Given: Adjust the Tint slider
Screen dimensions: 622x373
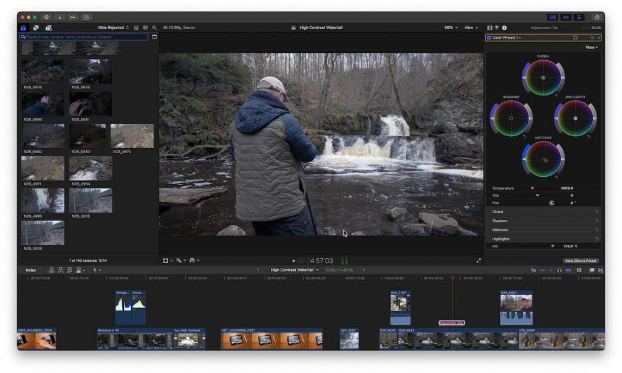Looking at the screenshot, I should click(537, 196).
